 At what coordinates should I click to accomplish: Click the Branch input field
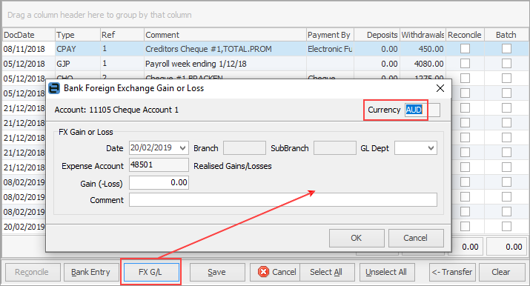coord(245,148)
